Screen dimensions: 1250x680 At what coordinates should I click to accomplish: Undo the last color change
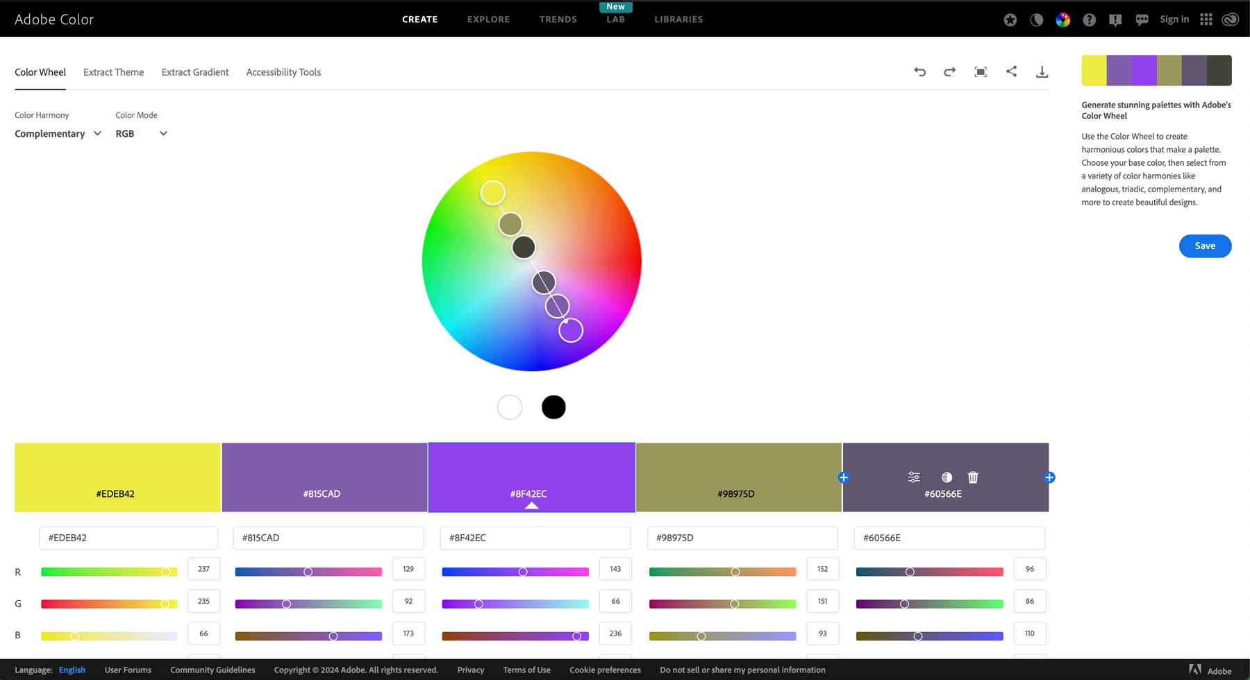(919, 71)
